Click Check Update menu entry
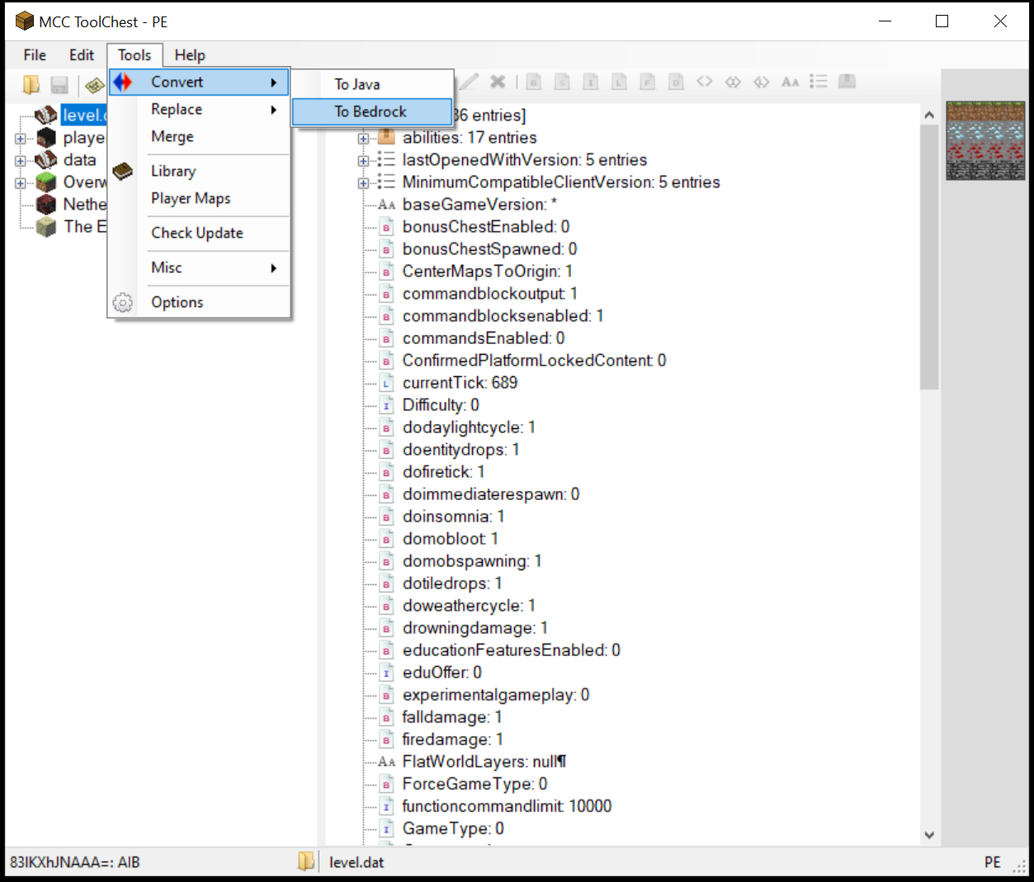Viewport: 1034px width, 882px height. coord(197,233)
